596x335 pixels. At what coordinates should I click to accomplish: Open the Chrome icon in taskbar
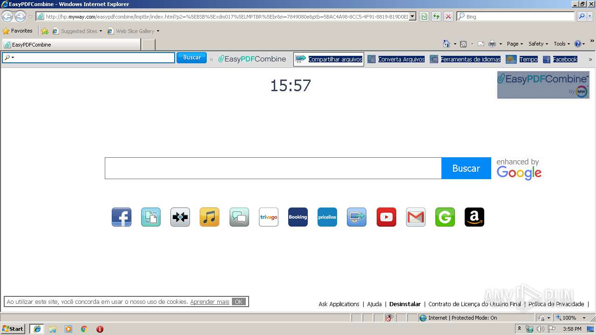pyautogui.click(x=84, y=329)
